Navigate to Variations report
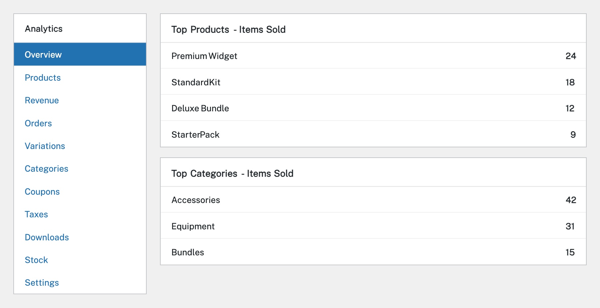 click(45, 146)
